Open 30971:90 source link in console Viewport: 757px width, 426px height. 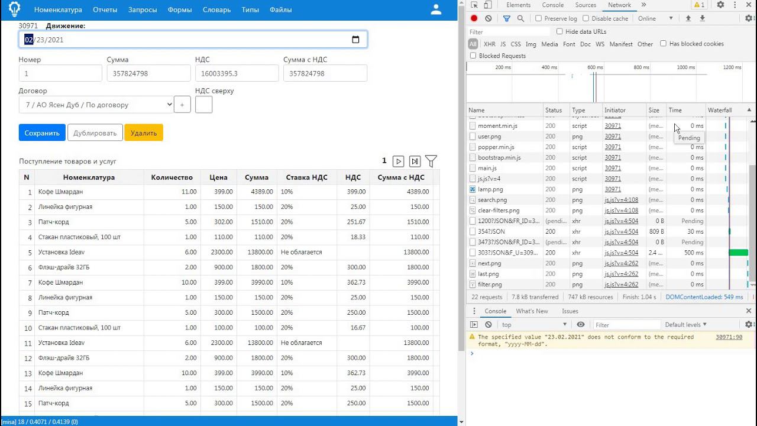[x=729, y=337]
